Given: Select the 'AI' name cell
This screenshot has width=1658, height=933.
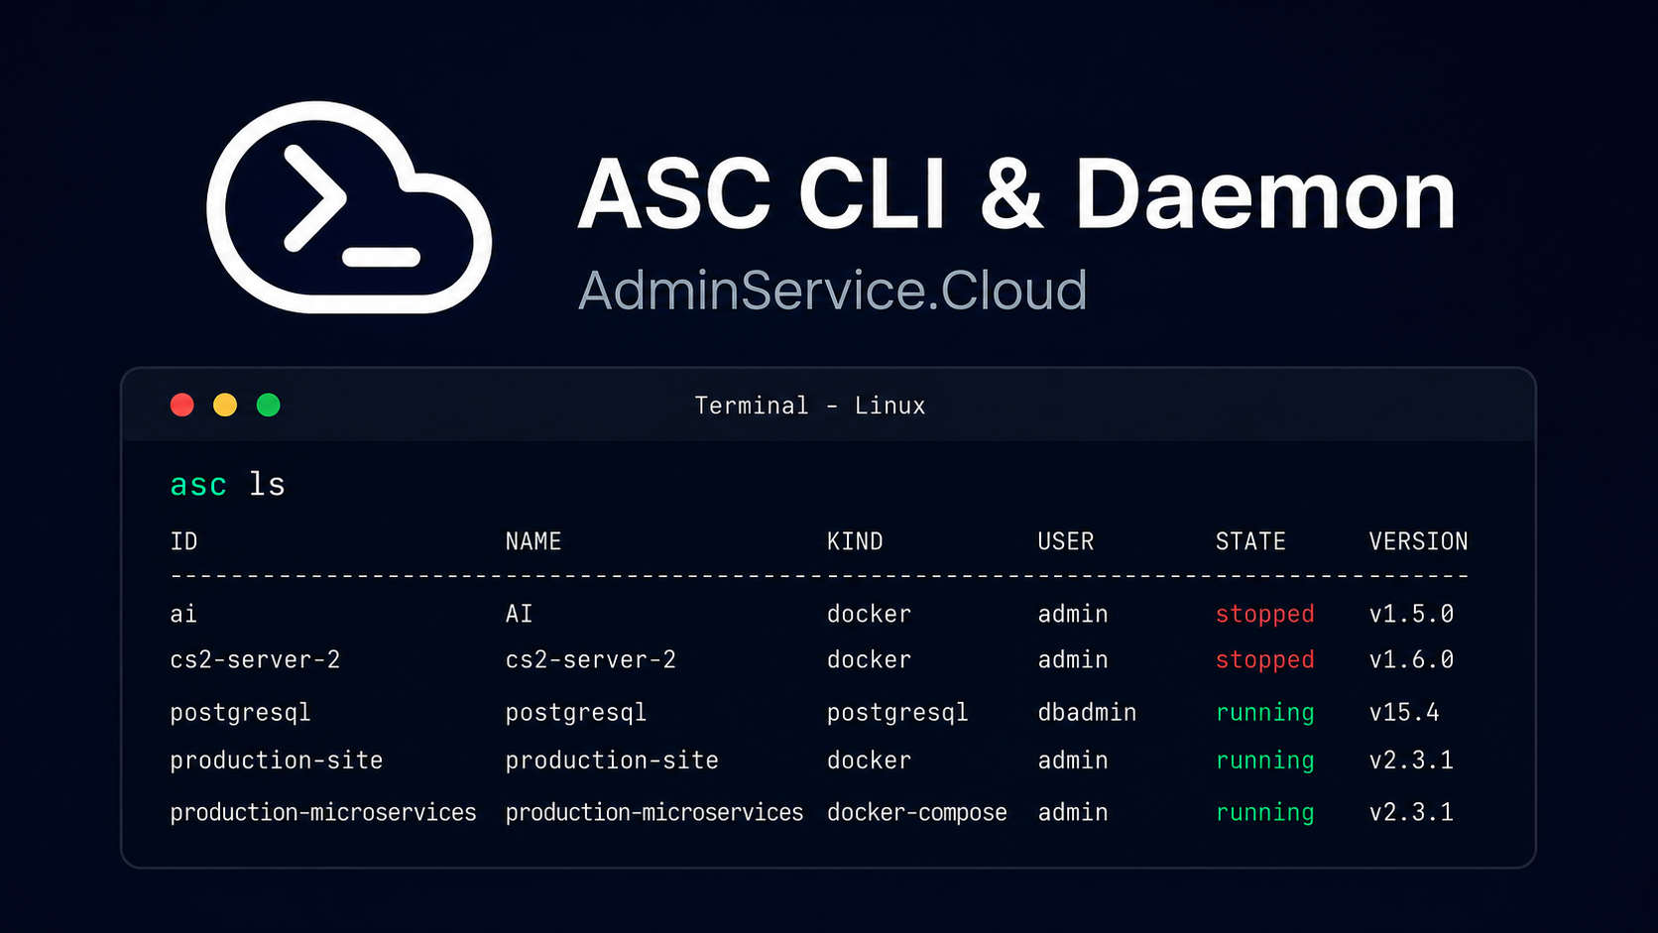Looking at the screenshot, I should click(x=519, y=614).
